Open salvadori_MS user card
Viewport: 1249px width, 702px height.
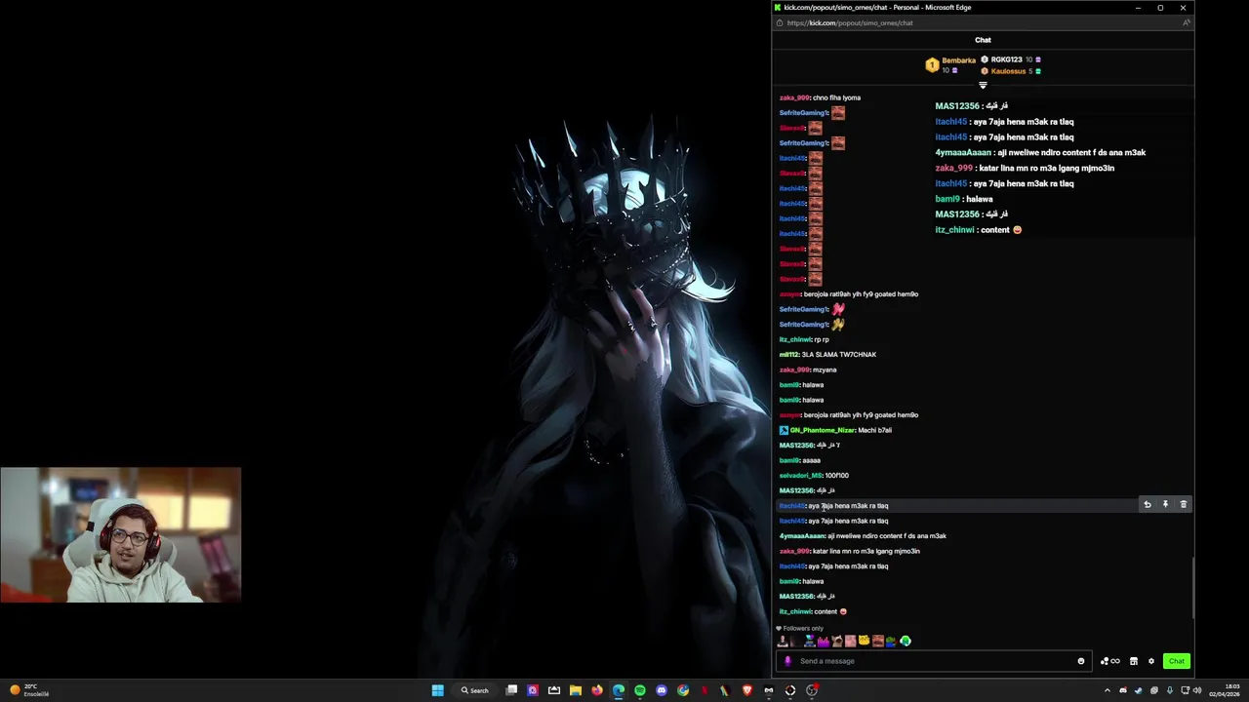(x=801, y=476)
